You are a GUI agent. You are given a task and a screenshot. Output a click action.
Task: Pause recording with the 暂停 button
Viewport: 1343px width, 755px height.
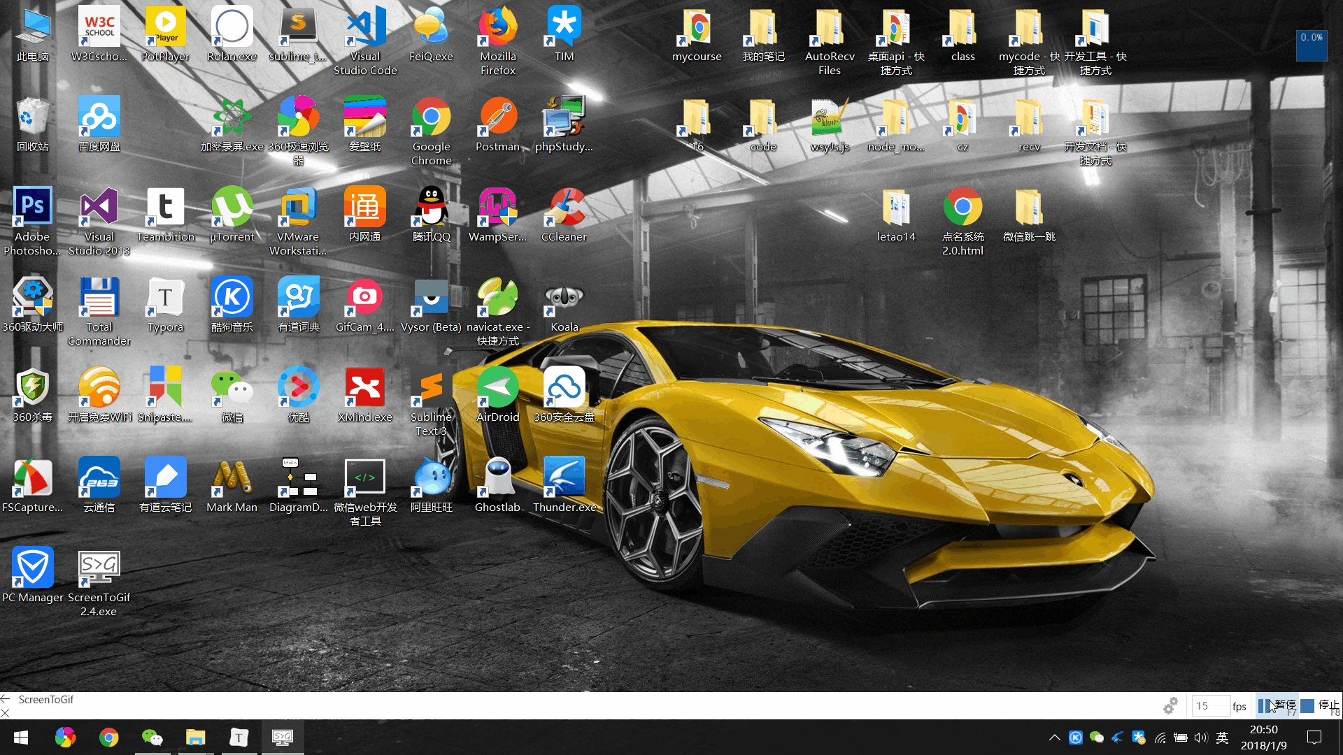coord(1277,706)
